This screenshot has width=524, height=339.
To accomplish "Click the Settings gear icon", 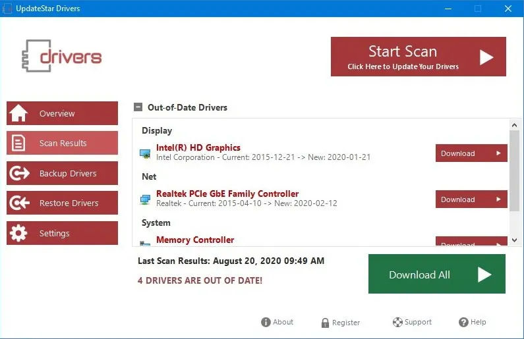I will (18, 233).
